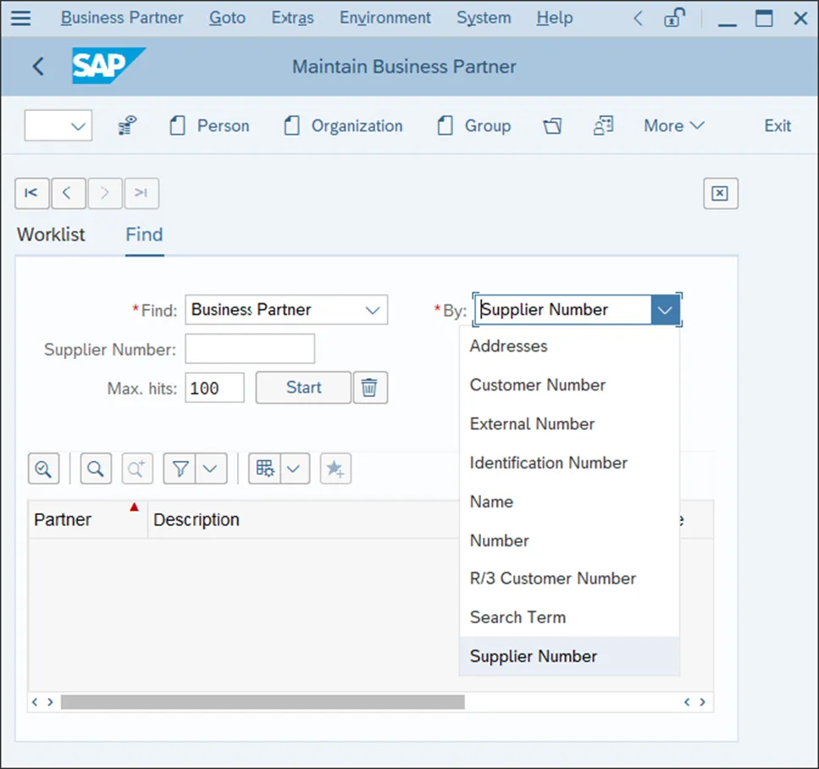Click the locator on/off icon beside command field
The width and height of the screenshot is (819, 769).
pyautogui.click(x=127, y=125)
